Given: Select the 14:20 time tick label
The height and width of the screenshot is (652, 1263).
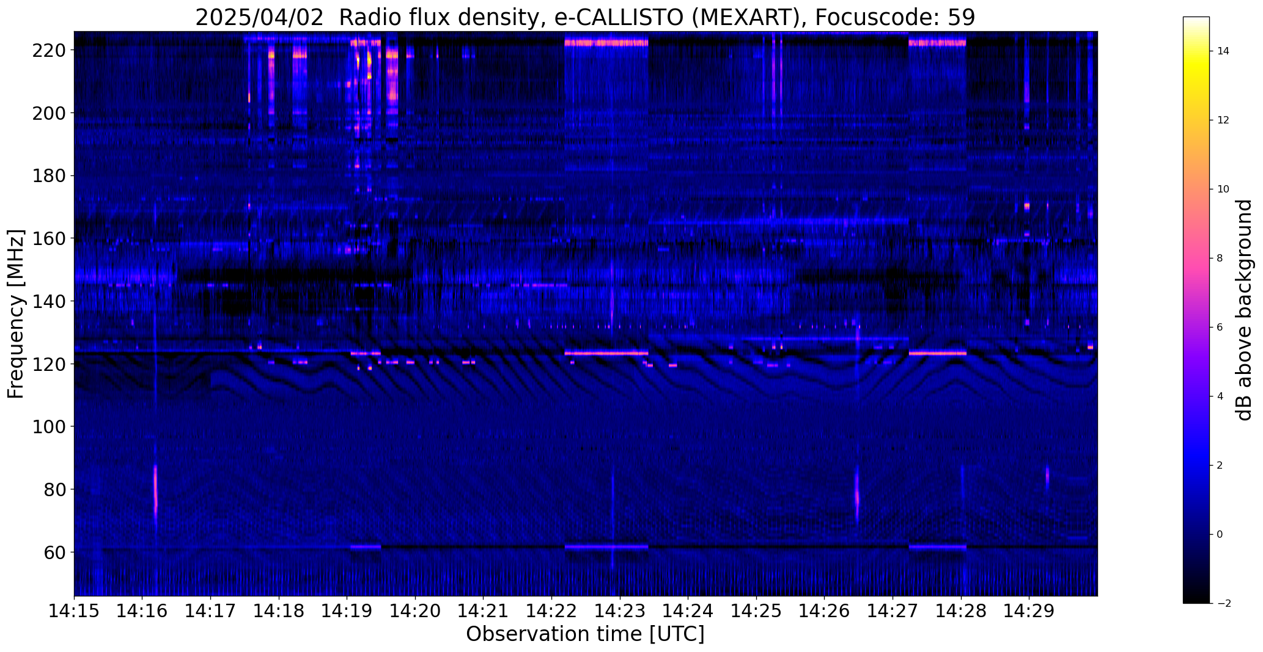Looking at the screenshot, I should [x=415, y=611].
